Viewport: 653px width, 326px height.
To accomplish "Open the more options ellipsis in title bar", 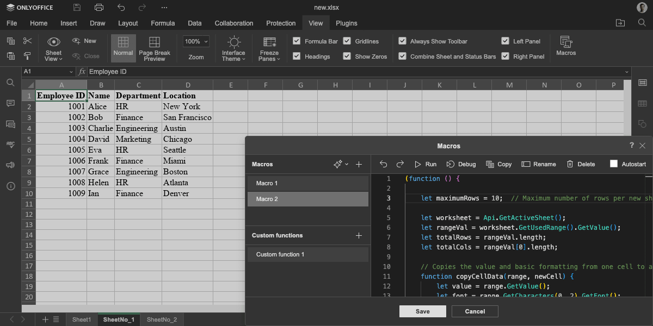I will 164,8.
